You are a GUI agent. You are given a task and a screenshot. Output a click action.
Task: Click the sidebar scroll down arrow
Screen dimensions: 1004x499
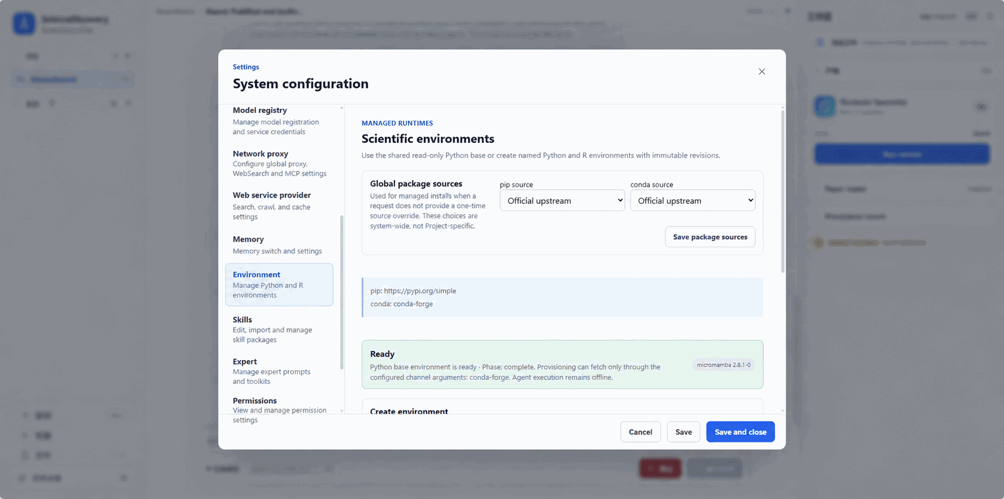click(341, 411)
